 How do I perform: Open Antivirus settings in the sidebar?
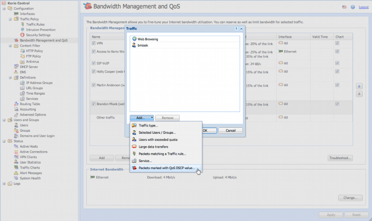coord(32,61)
